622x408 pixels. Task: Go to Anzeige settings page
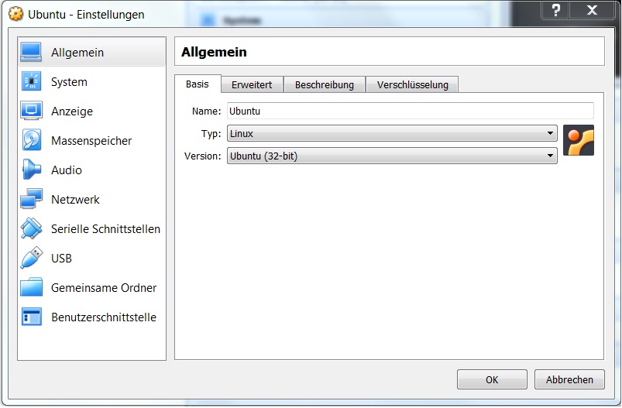click(91, 111)
